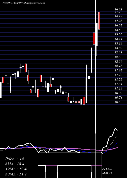Click the 13.02 price axis label

(118, 48)
